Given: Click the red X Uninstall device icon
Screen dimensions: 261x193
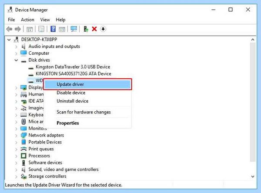Looking at the screenshot, I should [94, 29].
